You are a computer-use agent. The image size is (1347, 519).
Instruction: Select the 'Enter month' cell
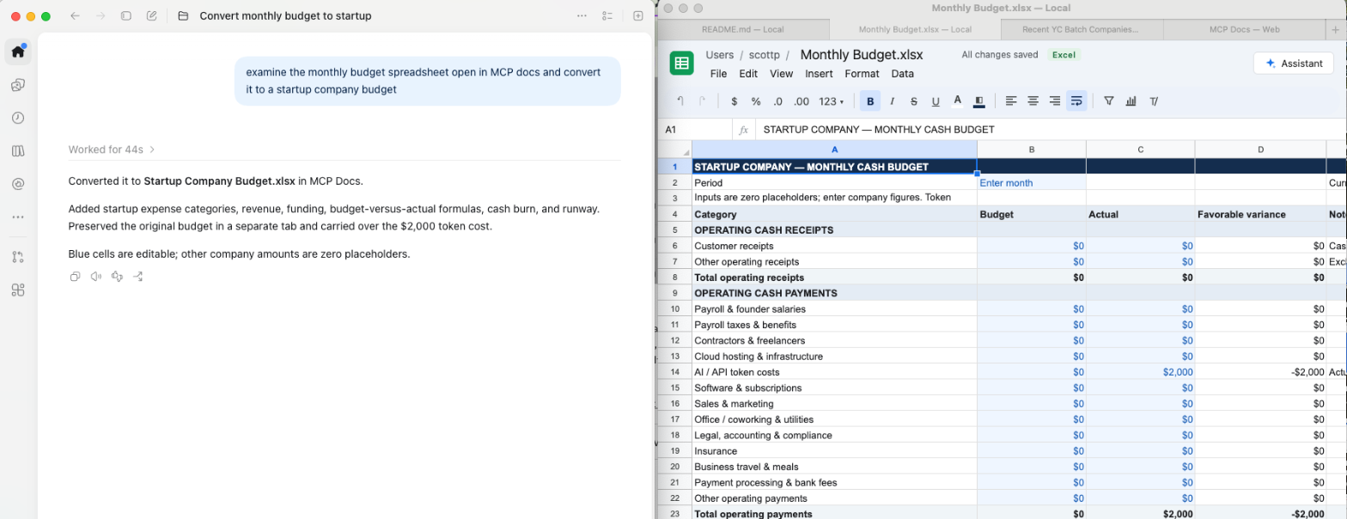[1031, 183]
